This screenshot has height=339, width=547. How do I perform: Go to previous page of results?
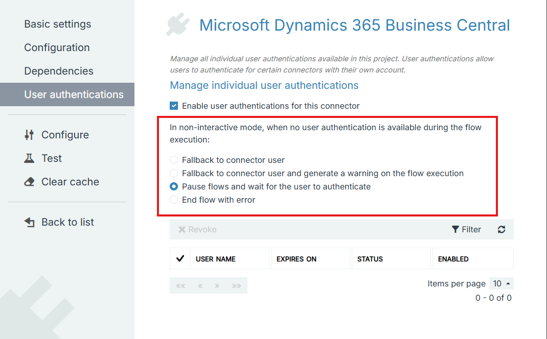(200, 286)
